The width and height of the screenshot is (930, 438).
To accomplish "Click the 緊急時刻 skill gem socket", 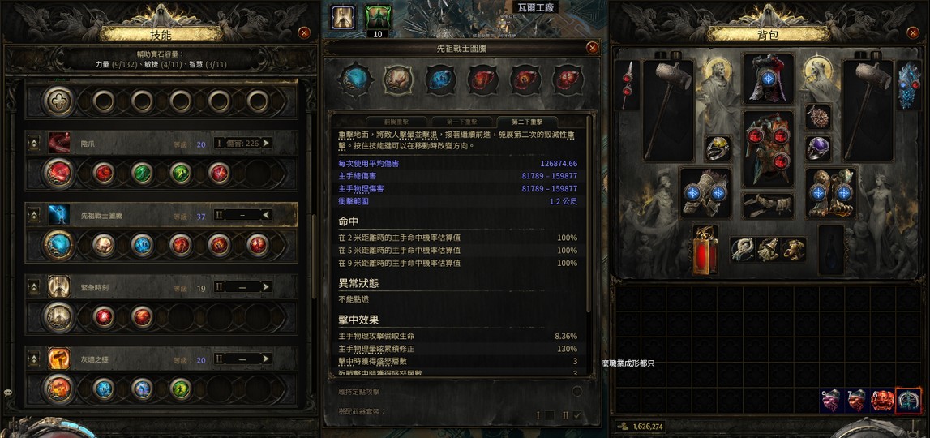I will coord(58,317).
